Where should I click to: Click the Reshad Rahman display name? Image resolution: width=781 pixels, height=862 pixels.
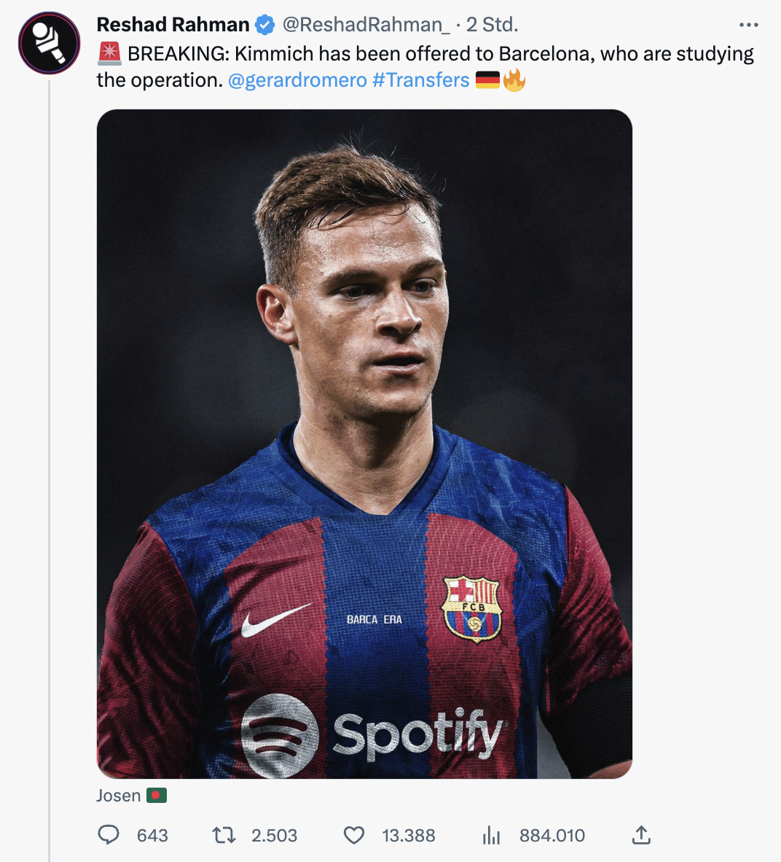(173, 25)
